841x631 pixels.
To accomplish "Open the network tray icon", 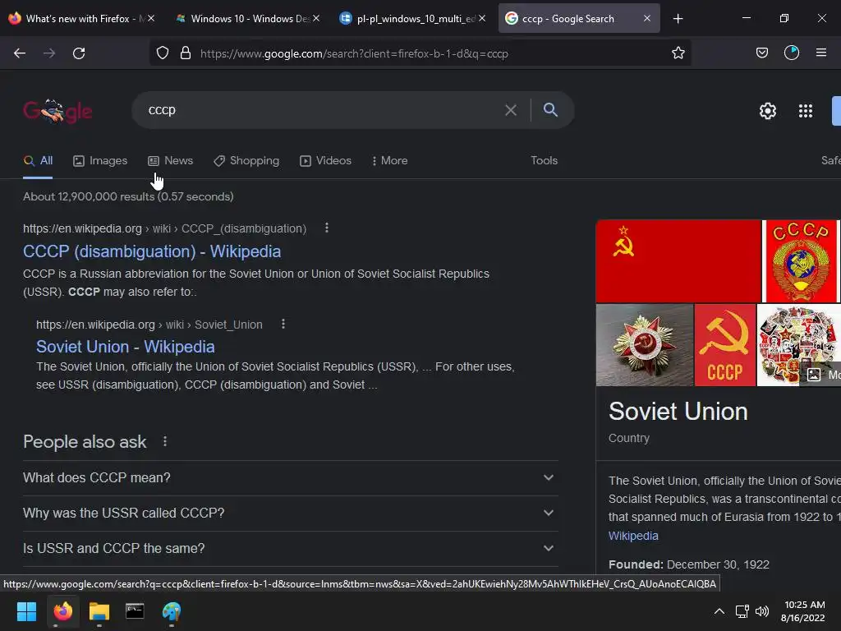I will click(x=742, y=611).
